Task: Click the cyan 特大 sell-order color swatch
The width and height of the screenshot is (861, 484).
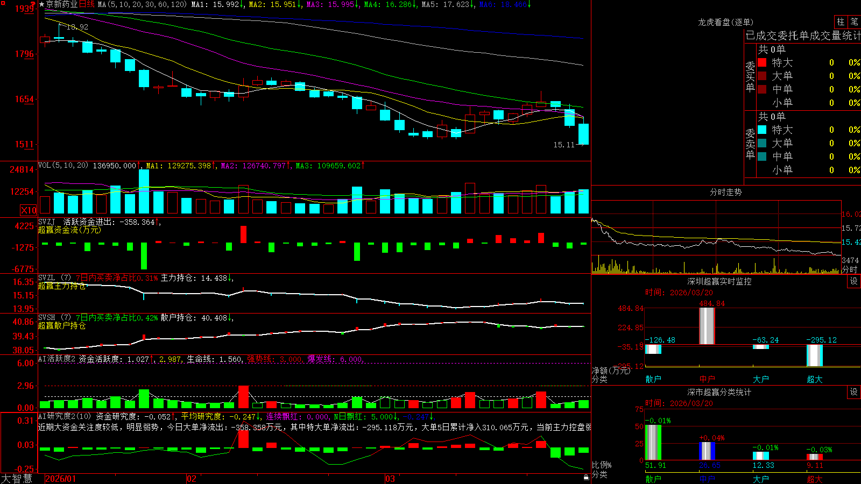Action: point(762,130)
